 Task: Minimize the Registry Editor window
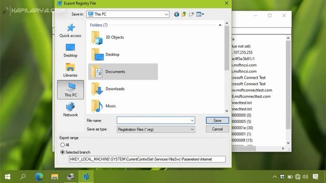255,16
